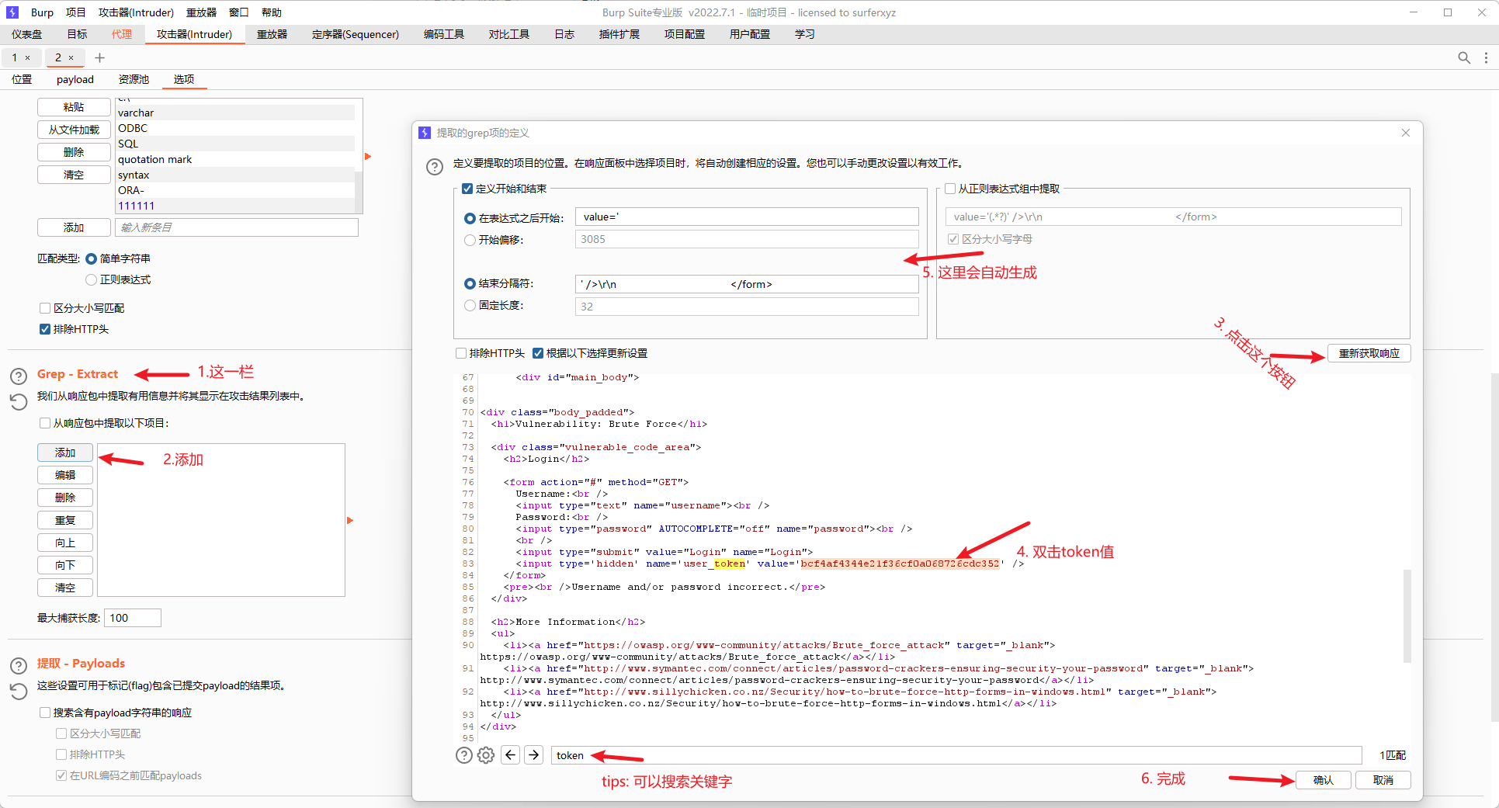Reset 提取 - Payloads section defaults icon
This screenshot has width=1499, height=808.
(19, 691)
